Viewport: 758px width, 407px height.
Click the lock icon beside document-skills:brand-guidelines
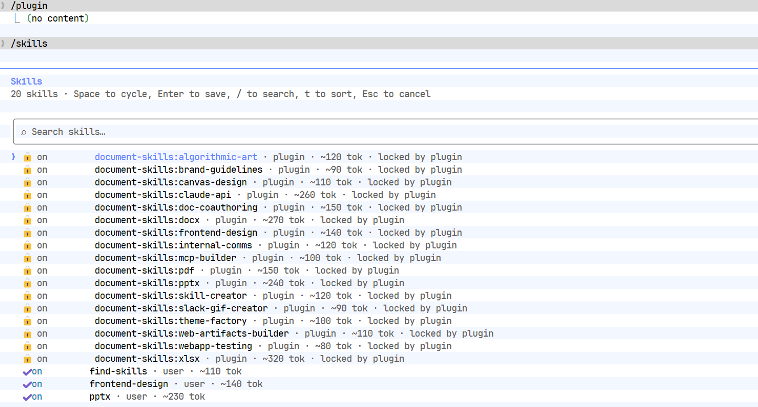pos(27,170)
